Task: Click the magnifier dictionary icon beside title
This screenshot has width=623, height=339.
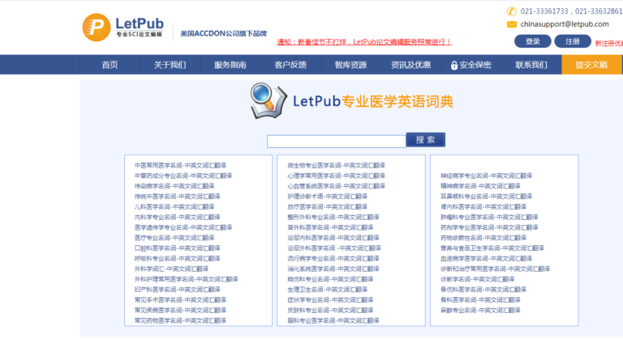Action: tap(265, 100)
